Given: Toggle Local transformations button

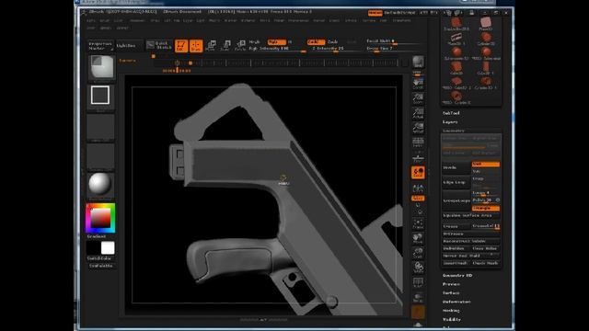Looking at the screenshot, I should coord(418,172).
